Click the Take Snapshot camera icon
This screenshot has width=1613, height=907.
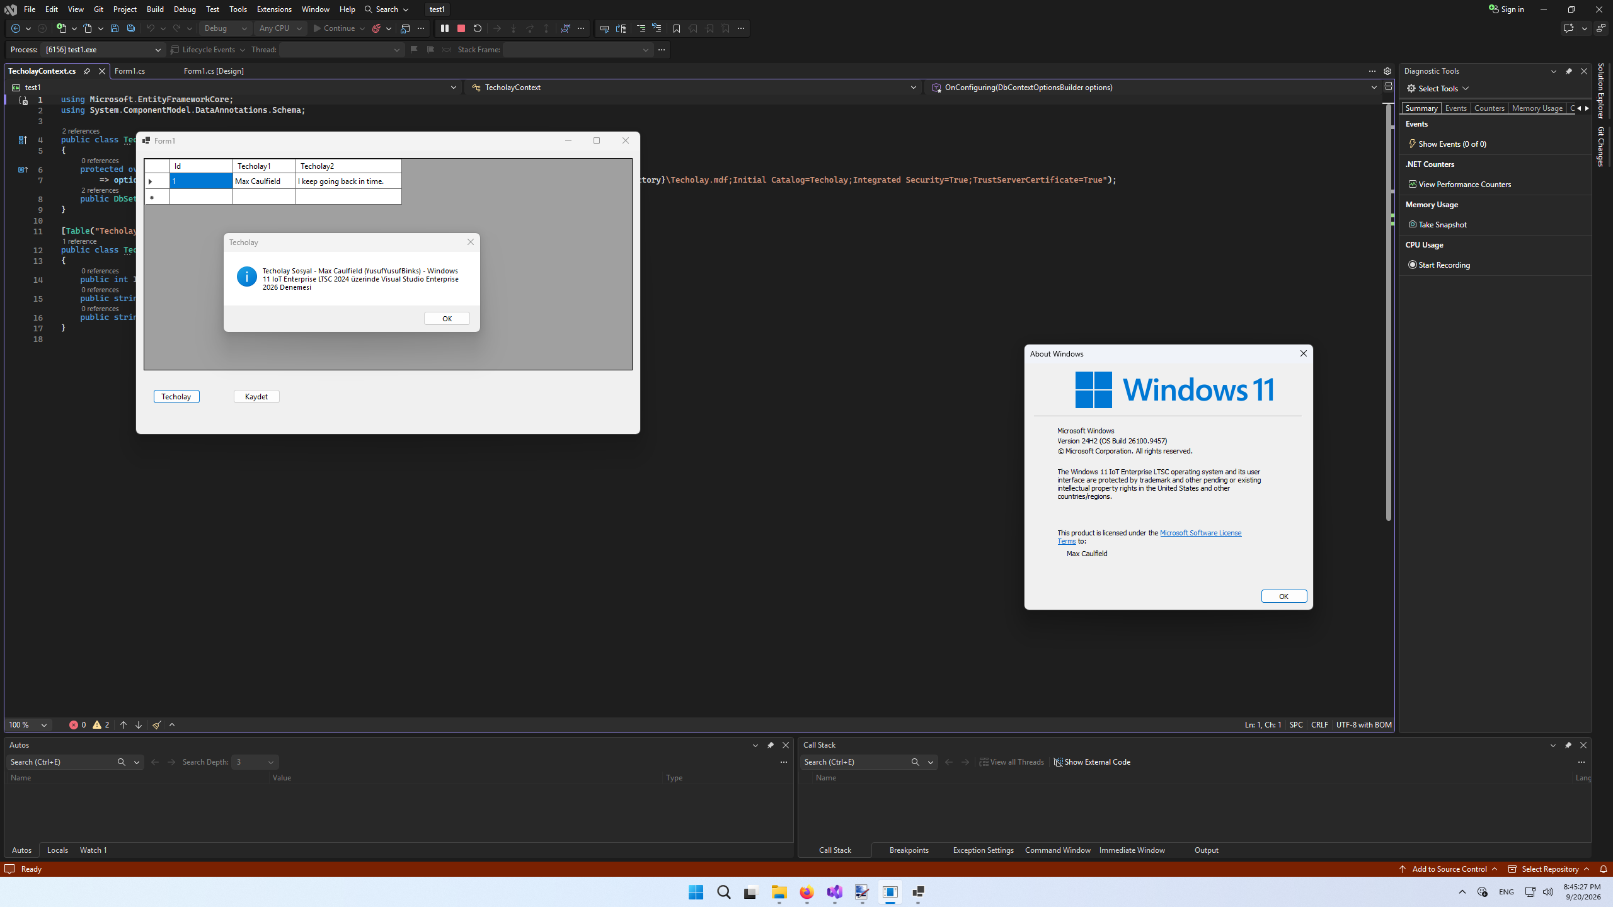(x=1413, y=224)
